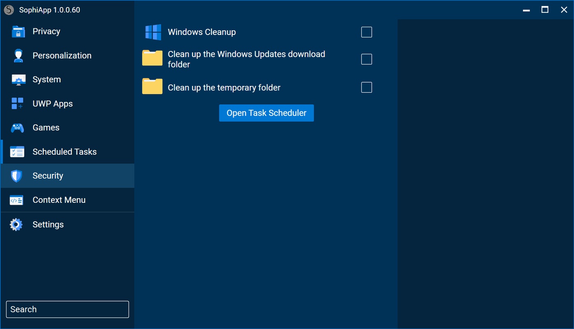Click the System monitor icon
The width and height of the screenshot is (574, 329).
click(19, 80)
